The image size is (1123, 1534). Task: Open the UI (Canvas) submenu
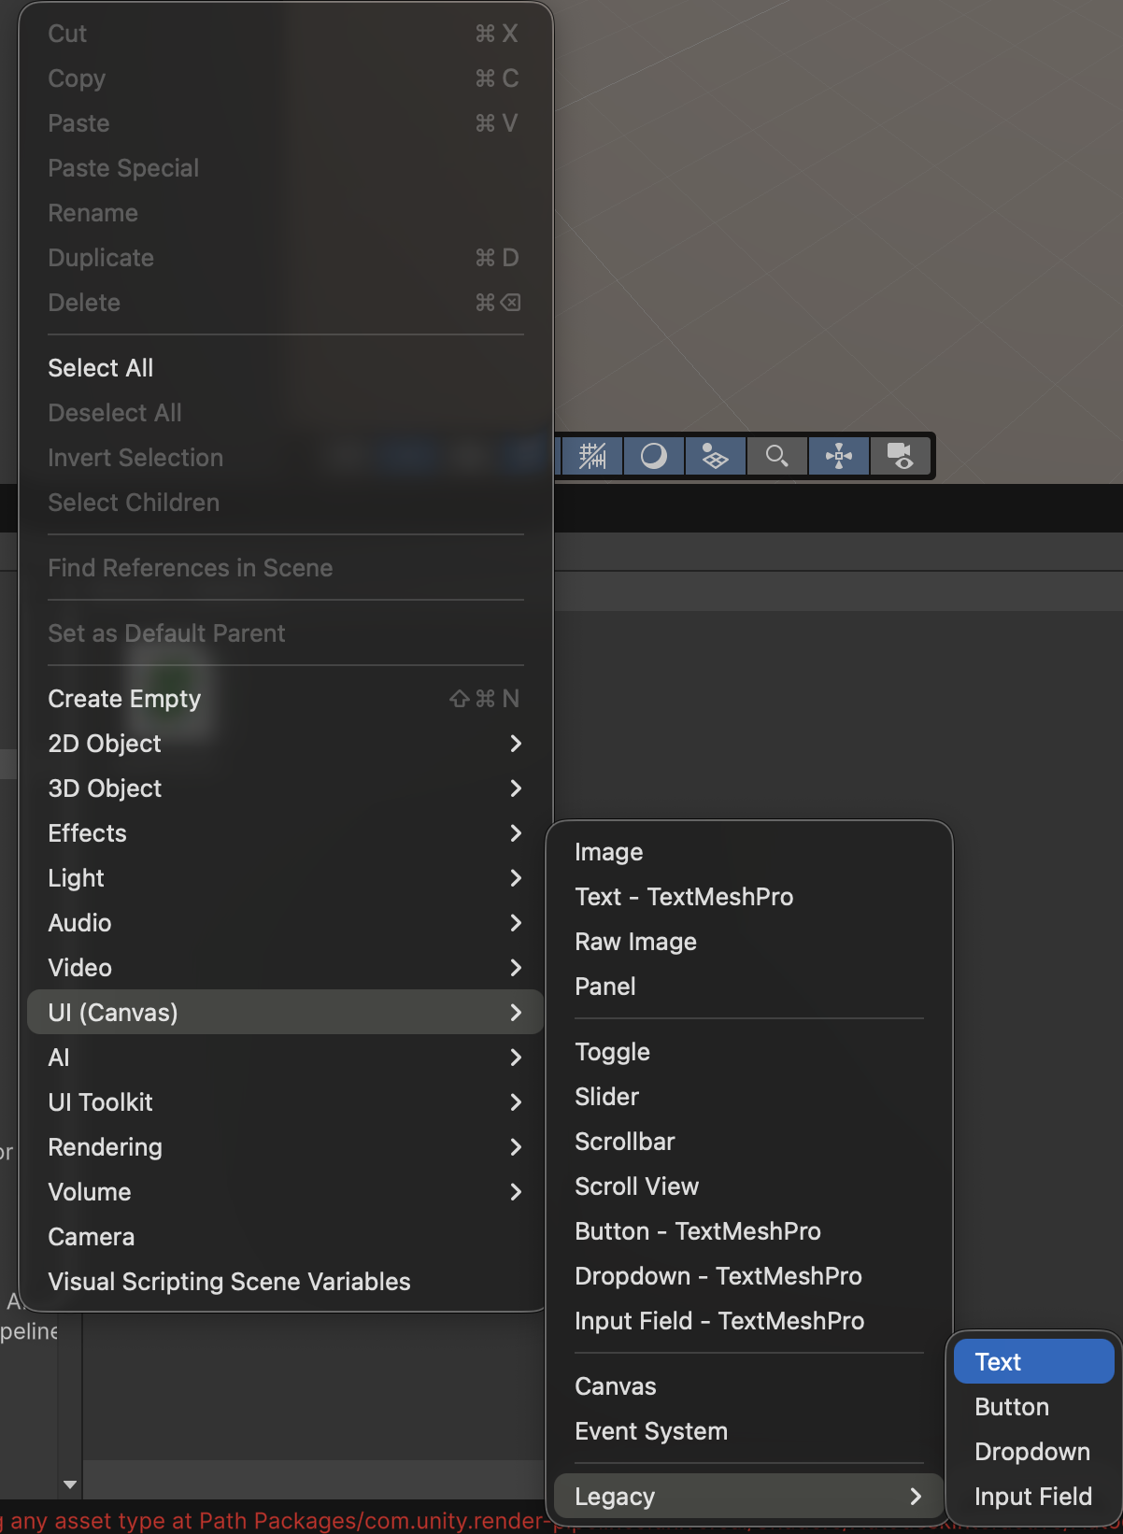285,1013
